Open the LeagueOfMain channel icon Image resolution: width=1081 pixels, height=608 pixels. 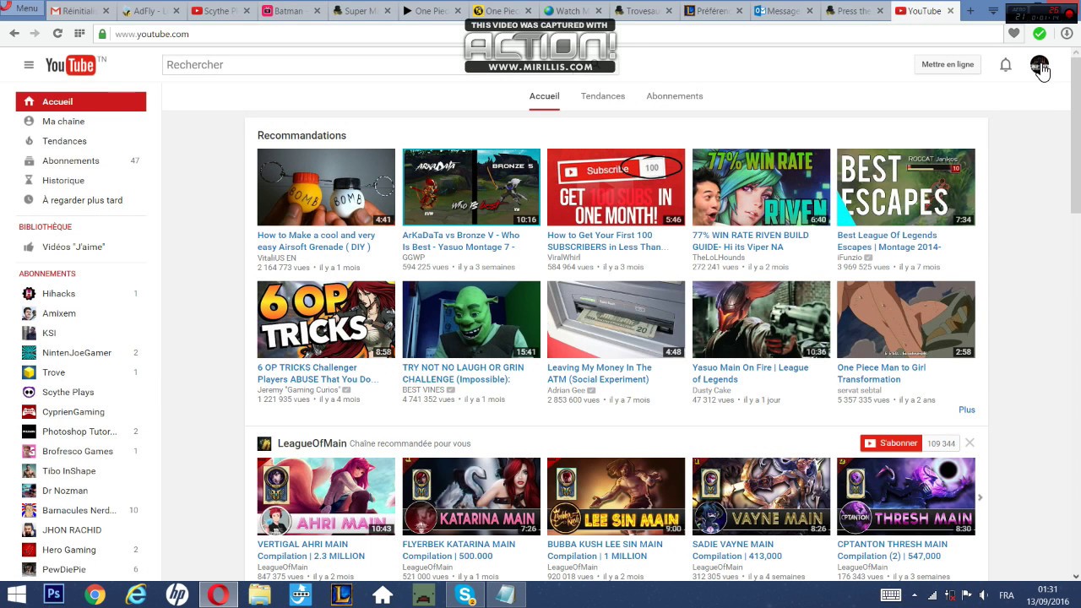[264, 443]
